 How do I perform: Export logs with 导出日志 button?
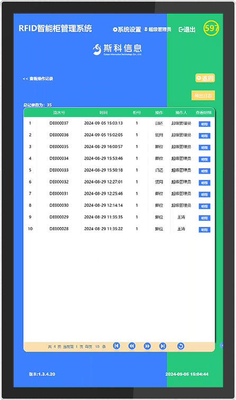(x=203, y=95)
